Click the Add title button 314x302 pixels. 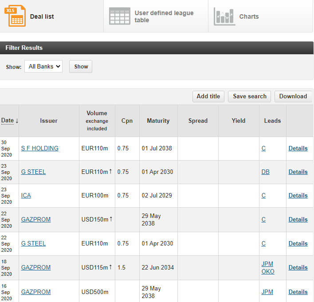pos(208,97)
